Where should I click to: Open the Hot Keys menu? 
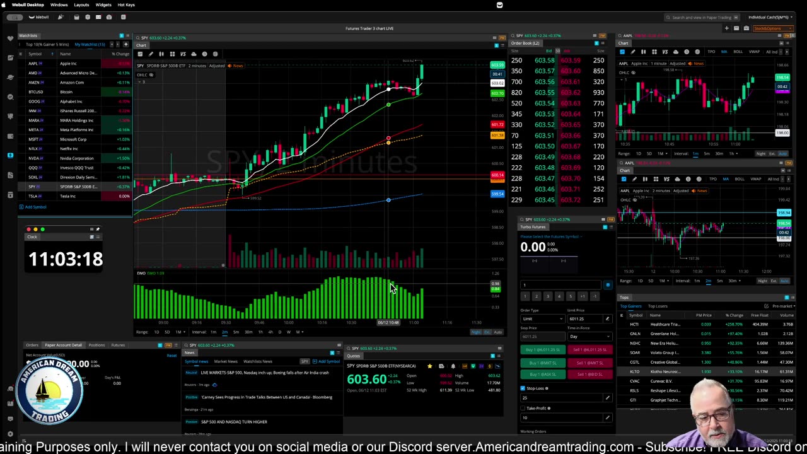(126, 4)
